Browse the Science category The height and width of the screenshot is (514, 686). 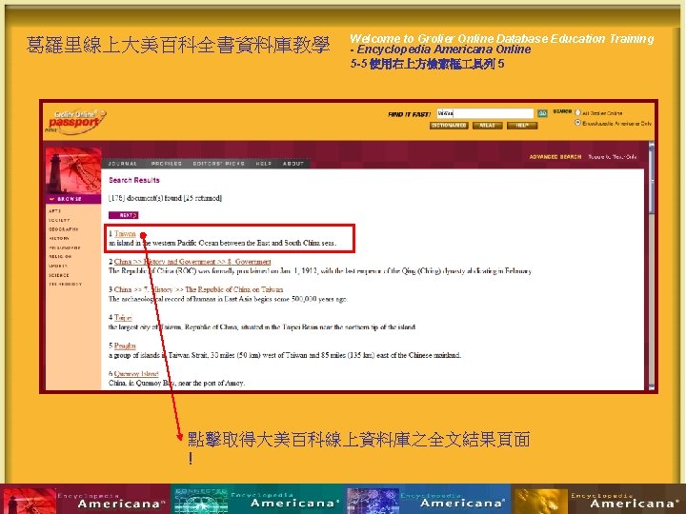pyautogui.click(x=59, y=275)
